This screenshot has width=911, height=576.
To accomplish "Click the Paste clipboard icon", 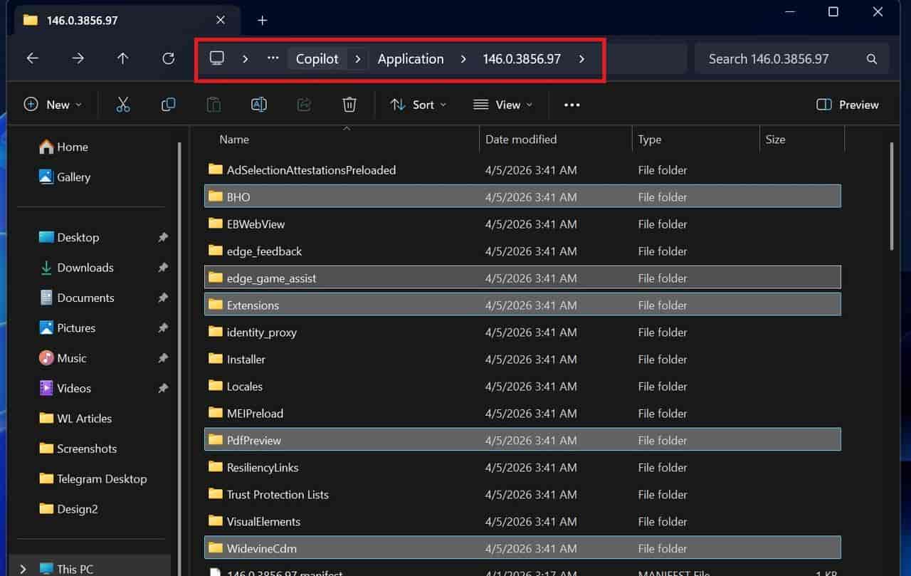I will [214, 105].
